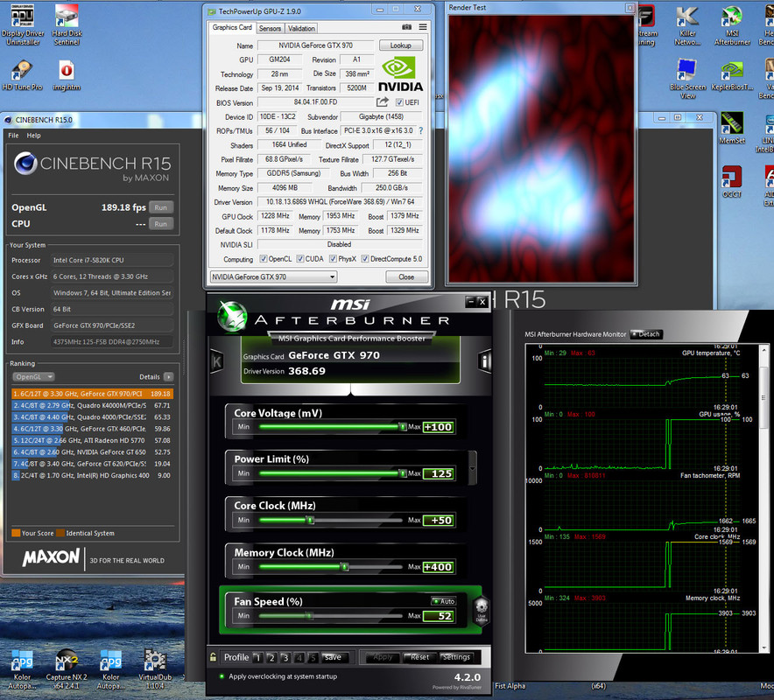
Task: Click the Close button in GPU-Z
Action: (406, 276)
